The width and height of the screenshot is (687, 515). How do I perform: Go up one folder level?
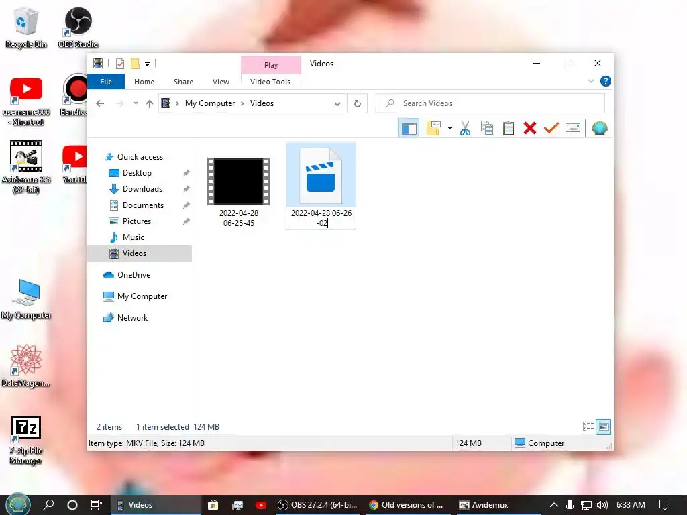150,103
